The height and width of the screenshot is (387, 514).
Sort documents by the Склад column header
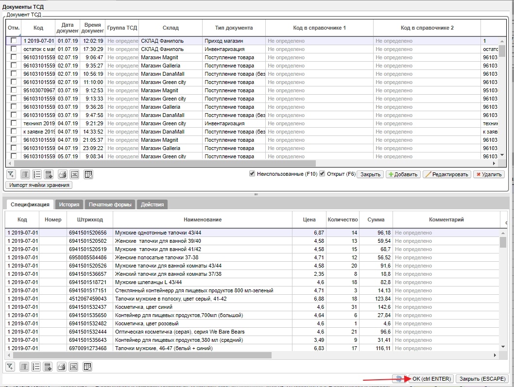pyautogui.click(x=171, y=28)
